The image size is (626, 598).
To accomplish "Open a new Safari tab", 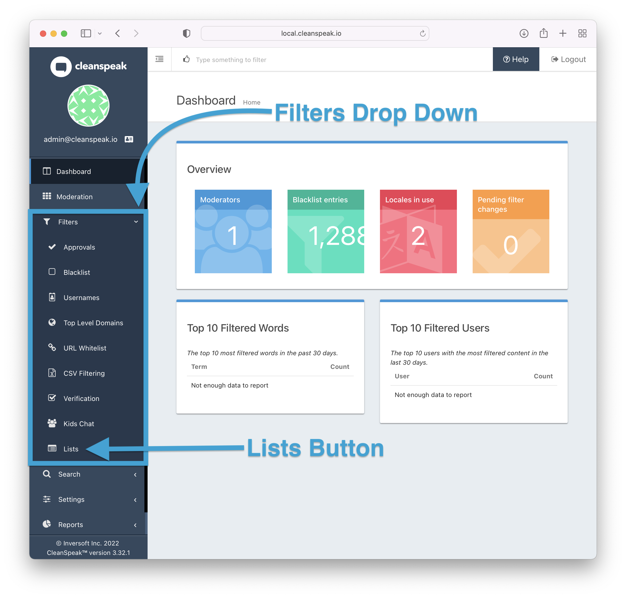I will 563,33.
